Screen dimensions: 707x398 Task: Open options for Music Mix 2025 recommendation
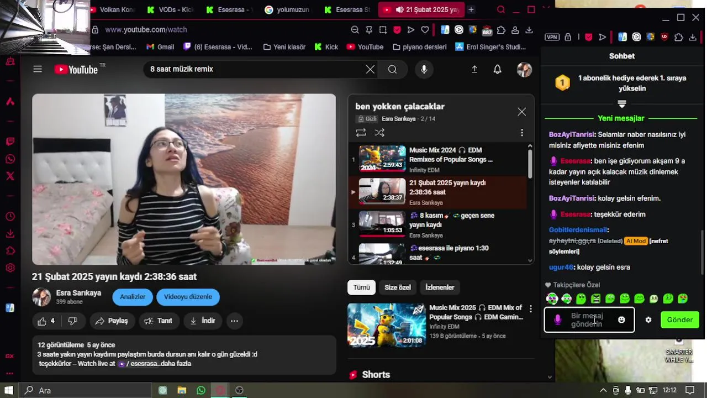[x=530, y=309]
